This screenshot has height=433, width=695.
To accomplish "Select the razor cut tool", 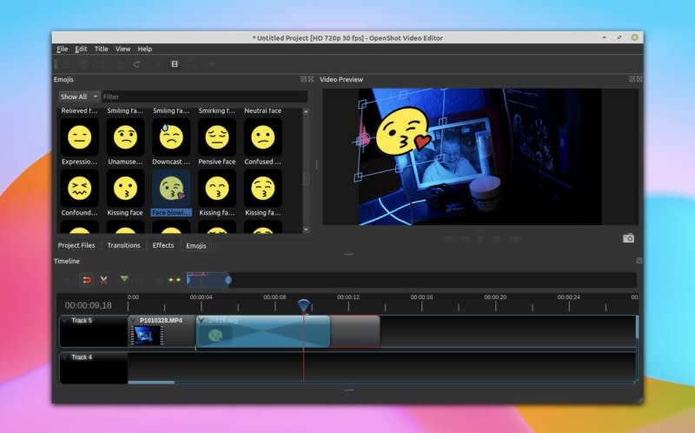I will tap(103, 279).
